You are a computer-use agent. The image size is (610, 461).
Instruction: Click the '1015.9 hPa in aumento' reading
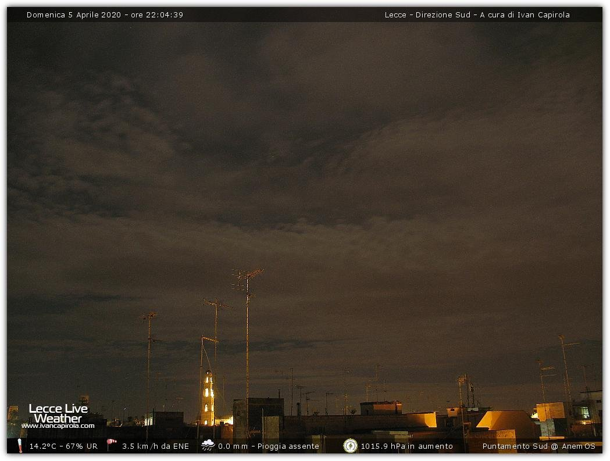[x=407, y=446]
